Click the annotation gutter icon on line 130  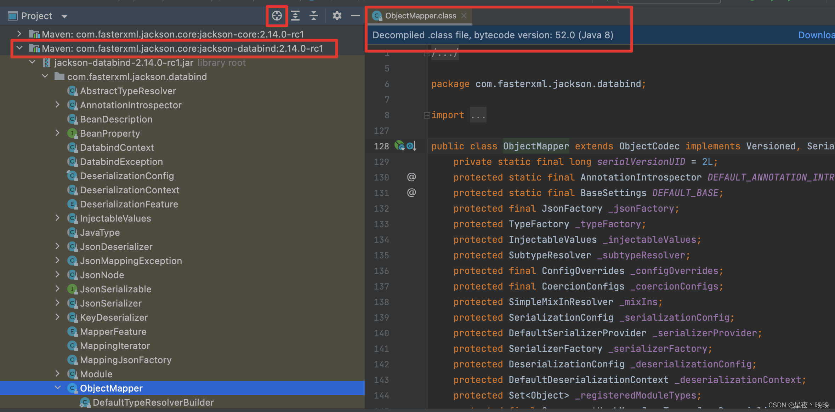pos(411,177)
